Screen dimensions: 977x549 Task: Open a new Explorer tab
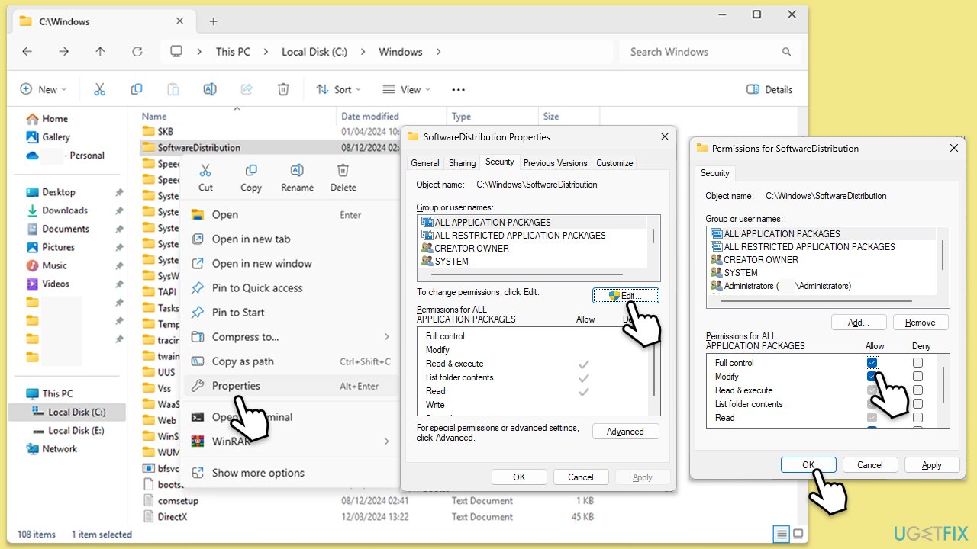[x=213, y=21]
